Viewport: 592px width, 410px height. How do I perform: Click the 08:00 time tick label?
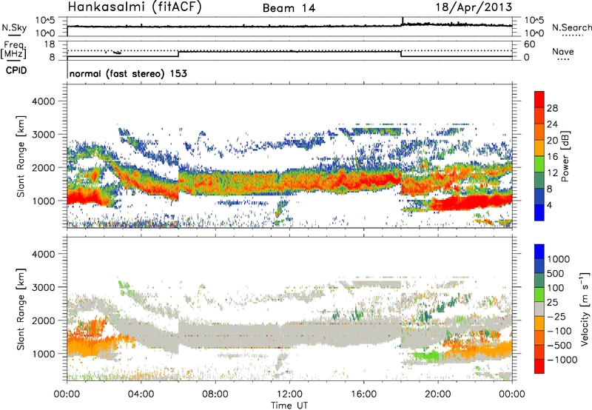click(215, 394)
